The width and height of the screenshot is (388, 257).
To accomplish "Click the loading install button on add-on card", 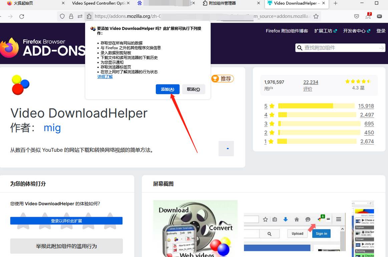I will (x=226, y=148).
